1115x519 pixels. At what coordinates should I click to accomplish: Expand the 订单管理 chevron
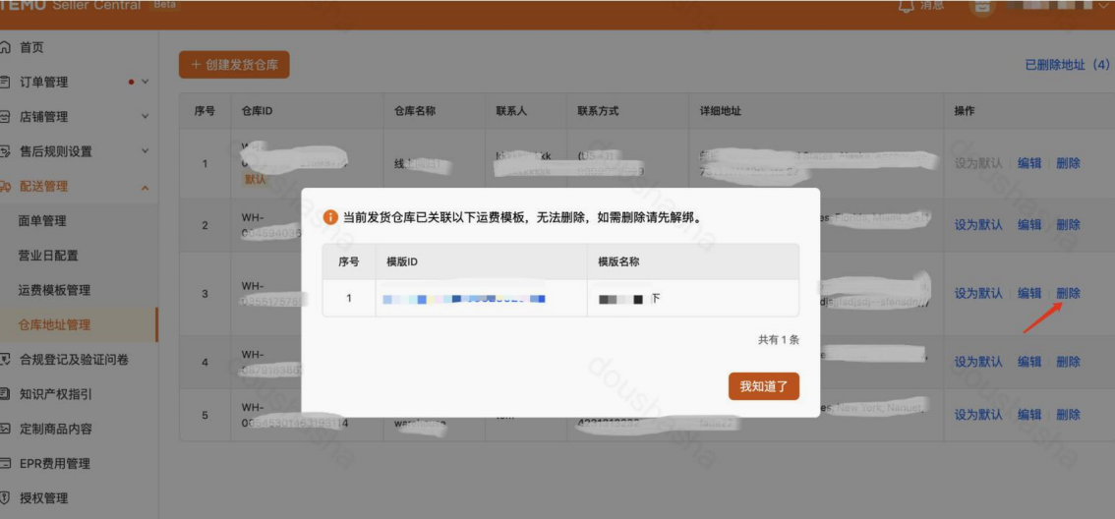click(146, 82)
